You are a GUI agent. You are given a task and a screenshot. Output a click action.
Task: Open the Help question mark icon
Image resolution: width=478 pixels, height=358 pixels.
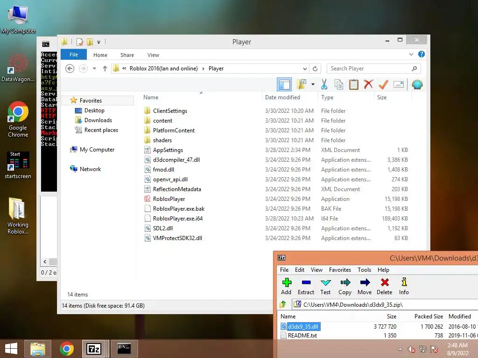click(422, 54)
